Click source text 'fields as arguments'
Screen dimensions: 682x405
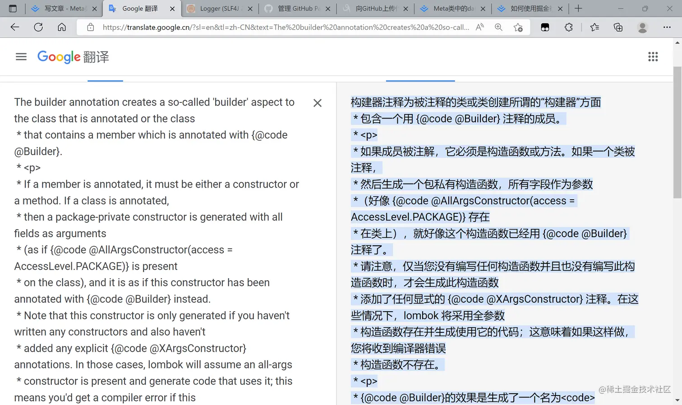click(60, 234)
